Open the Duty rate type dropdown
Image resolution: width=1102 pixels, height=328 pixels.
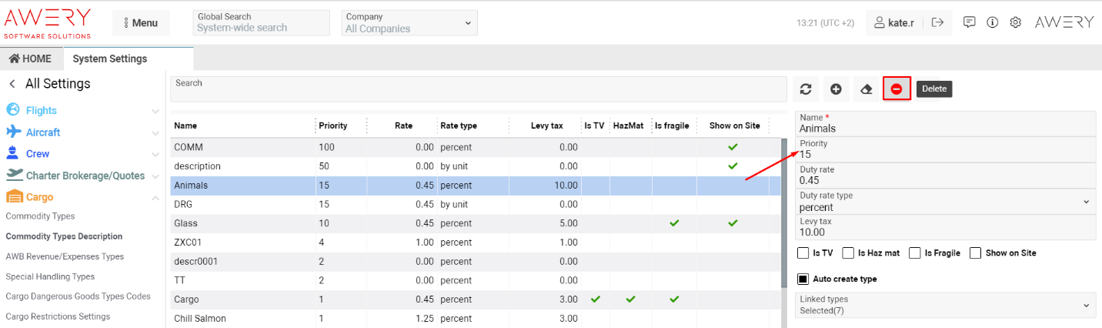point(945,202)
